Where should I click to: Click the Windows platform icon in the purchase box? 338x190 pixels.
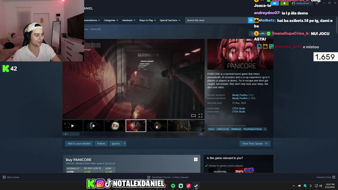[x=196, y=159]
